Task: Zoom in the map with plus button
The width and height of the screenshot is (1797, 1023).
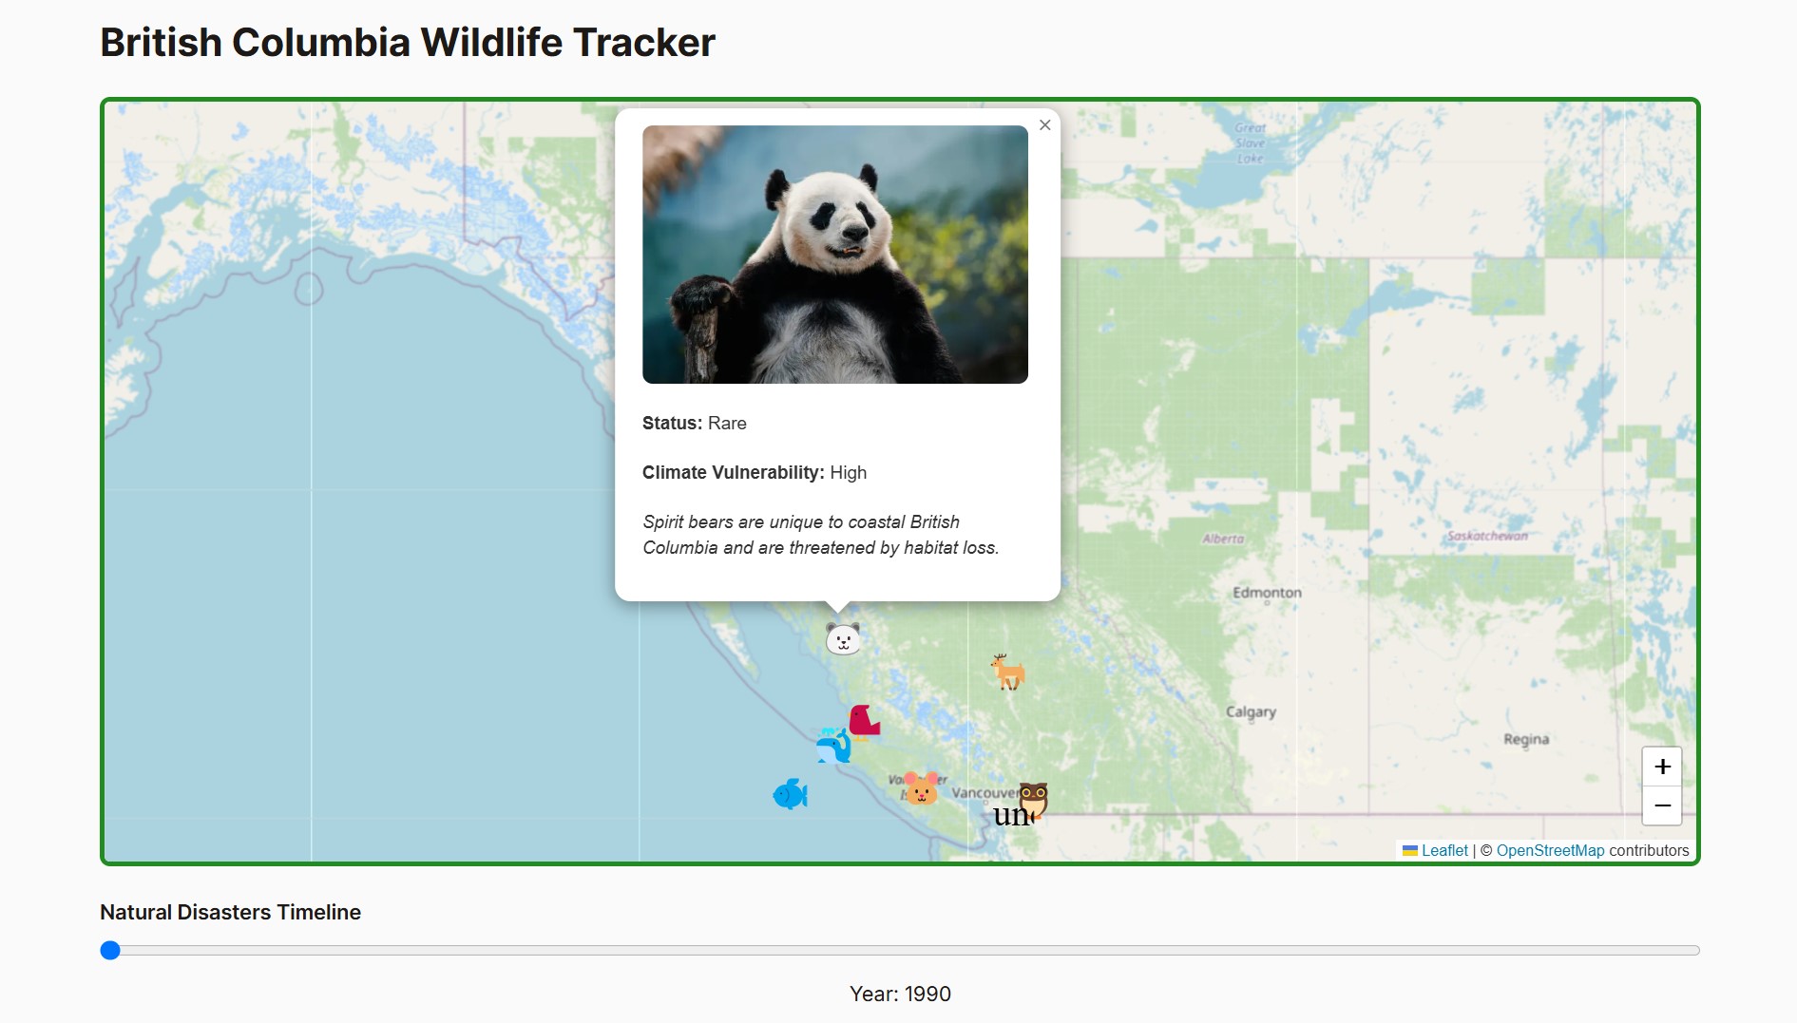Action: (x=1662, y=767)
